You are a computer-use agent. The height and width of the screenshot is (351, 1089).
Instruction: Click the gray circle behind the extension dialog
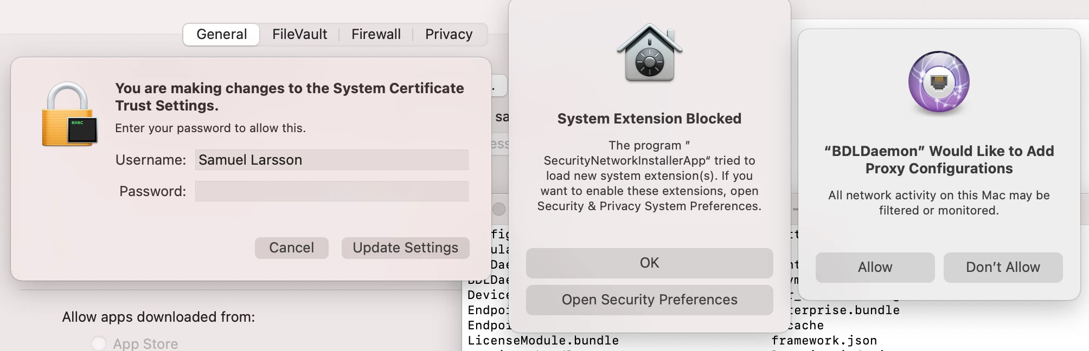499,209
